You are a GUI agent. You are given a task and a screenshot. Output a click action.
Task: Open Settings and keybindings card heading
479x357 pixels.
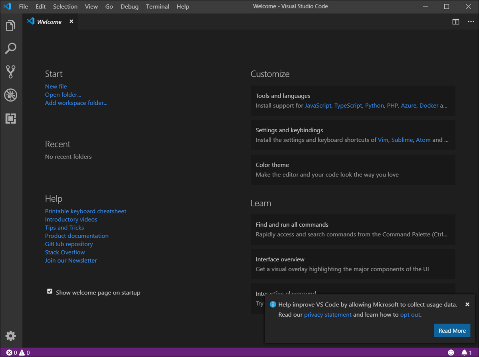tap(289, 130)
